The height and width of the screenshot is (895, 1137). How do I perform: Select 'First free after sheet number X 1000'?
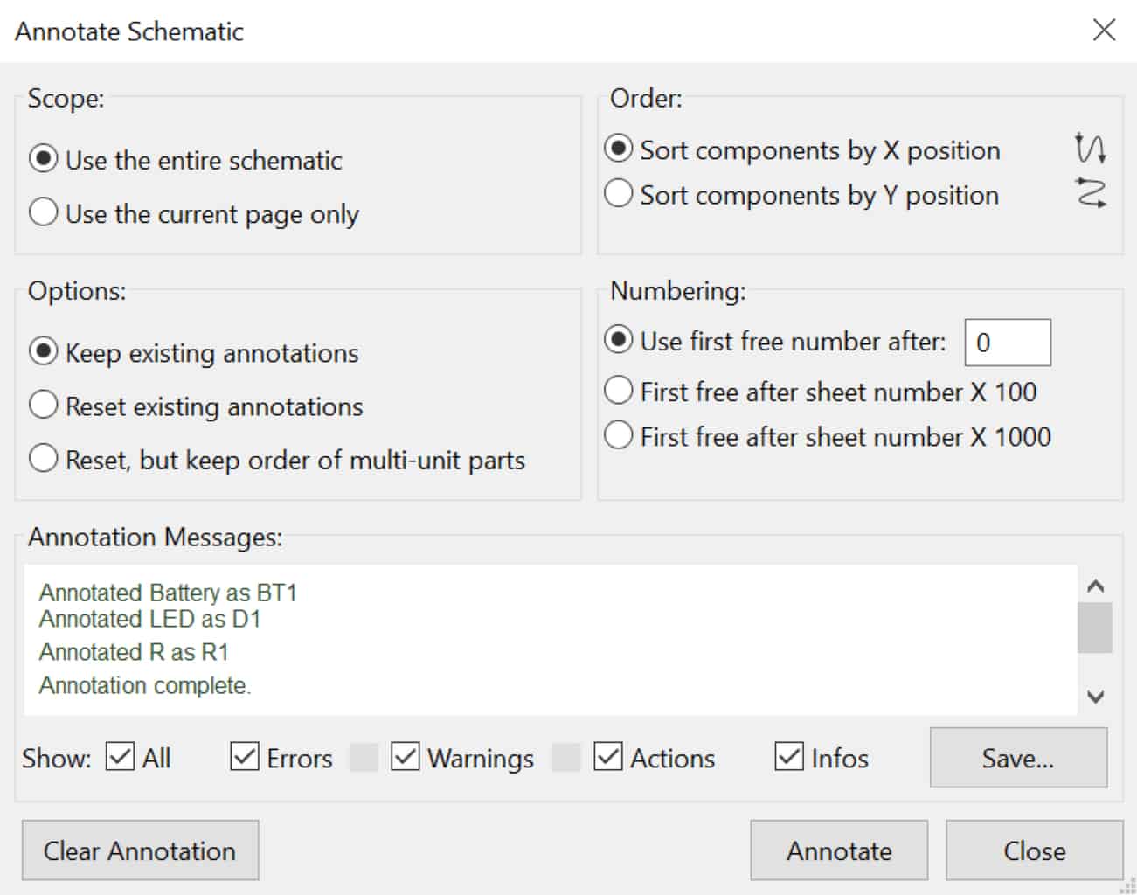[x=618, y=434]
